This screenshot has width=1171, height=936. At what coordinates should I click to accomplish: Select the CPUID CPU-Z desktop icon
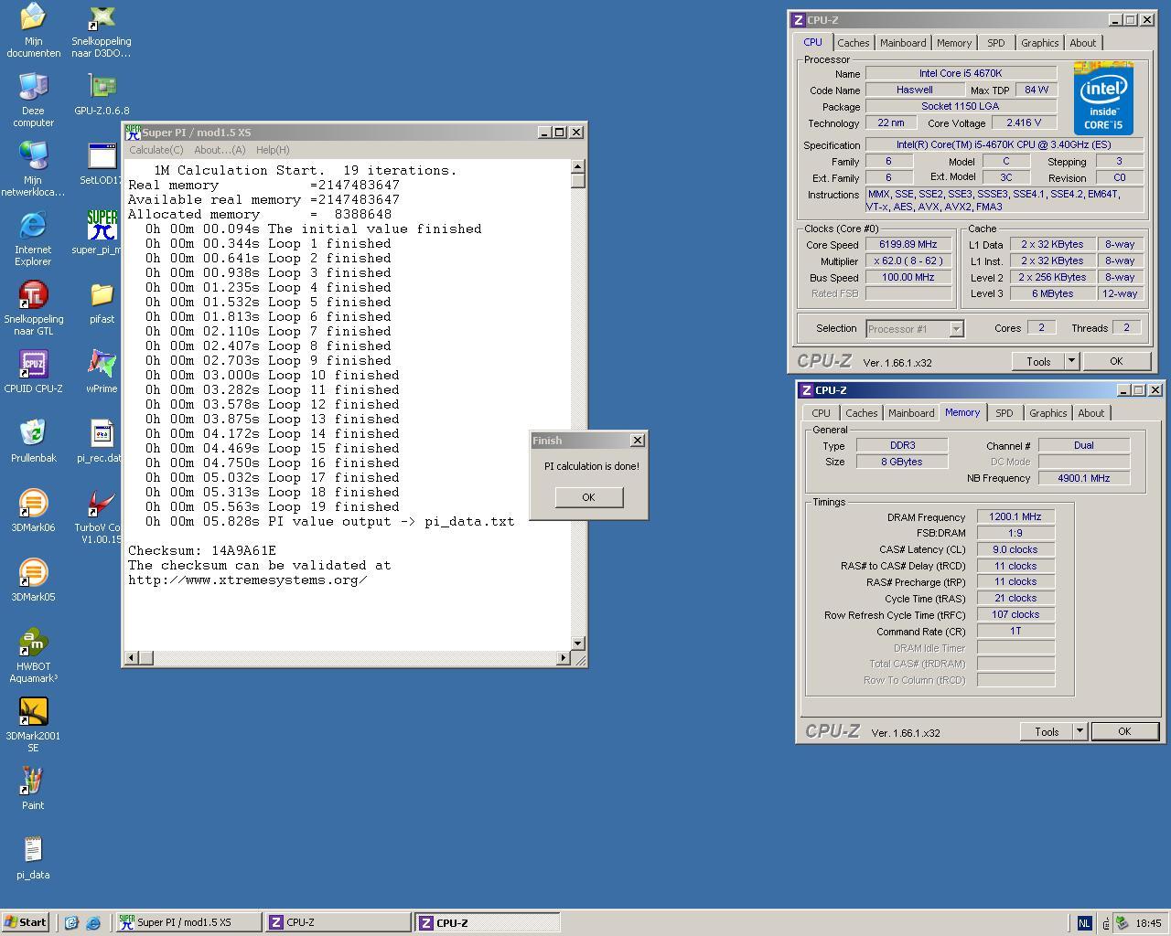tap(33, 371)
